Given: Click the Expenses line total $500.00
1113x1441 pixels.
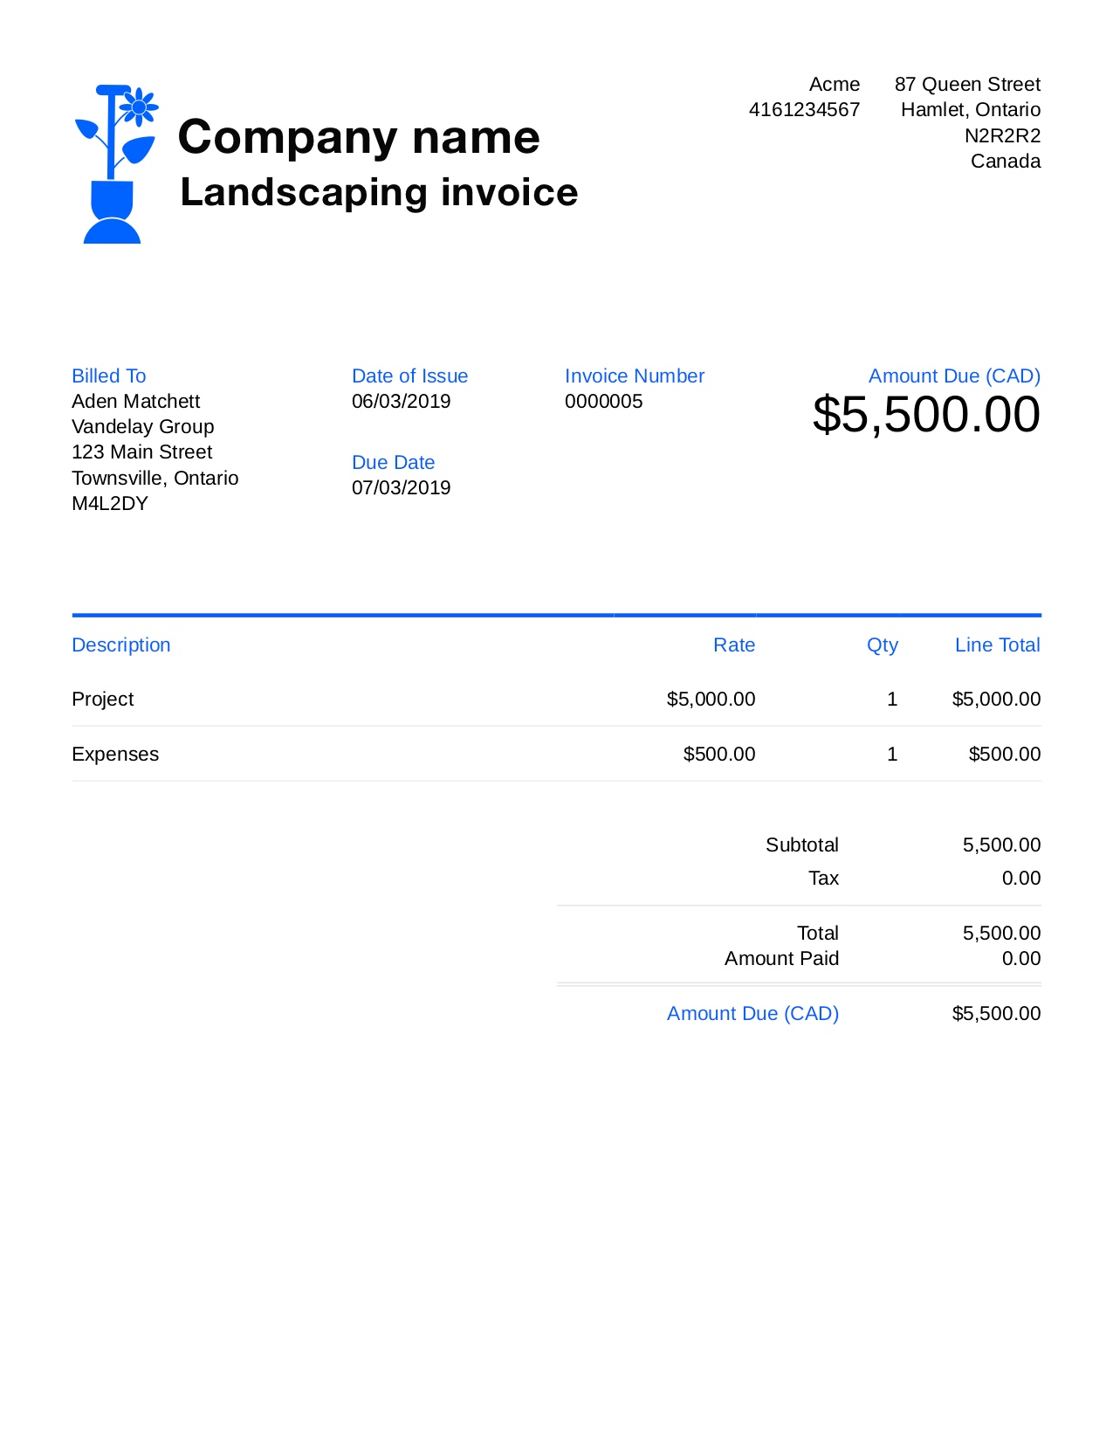Looking at the screenshot, I should pos(1005,754).
